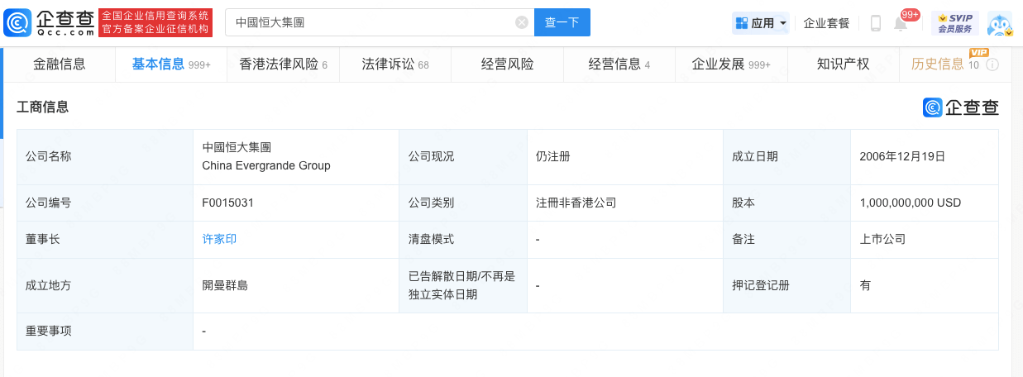The width and height of the screenshot is (1023, 377).
Task: Select the 已告解散日期 label cell
Action: tap(462, 285)
